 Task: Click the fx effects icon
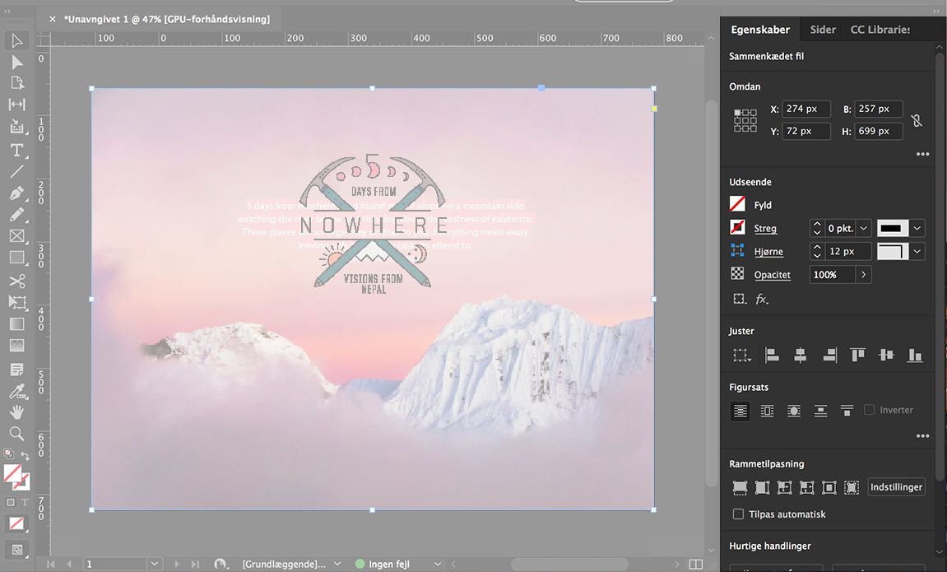(762, 299)
